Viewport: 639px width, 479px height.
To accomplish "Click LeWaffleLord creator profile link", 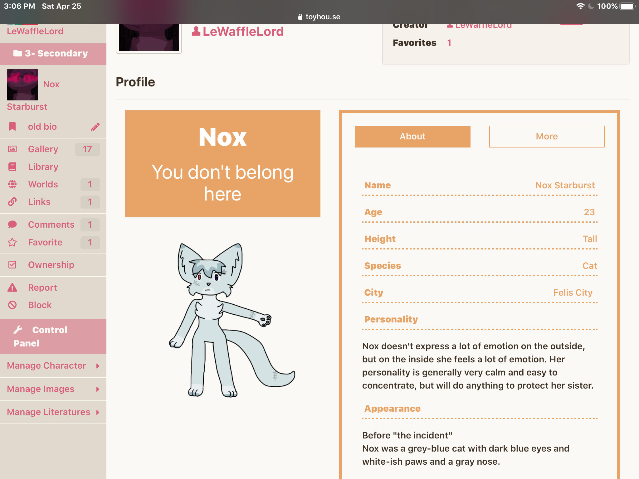I will pos(479,26).
